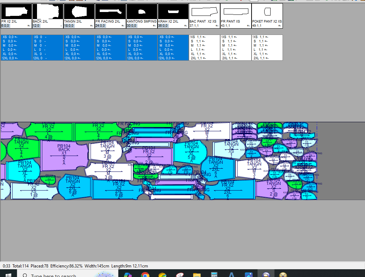The image size is (365, 277).
Task: Choose the KANTONG SMPING pocket thumbnail
Action: click(x=142, y=11)
